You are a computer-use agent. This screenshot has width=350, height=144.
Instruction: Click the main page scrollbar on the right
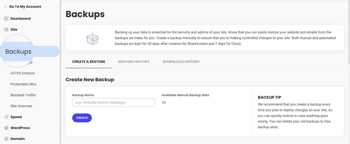tap(349, 32)
